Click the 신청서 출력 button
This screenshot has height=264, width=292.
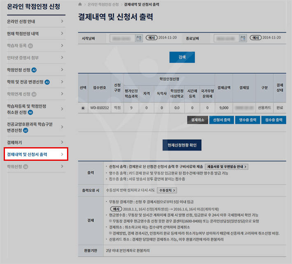[221, 120]
